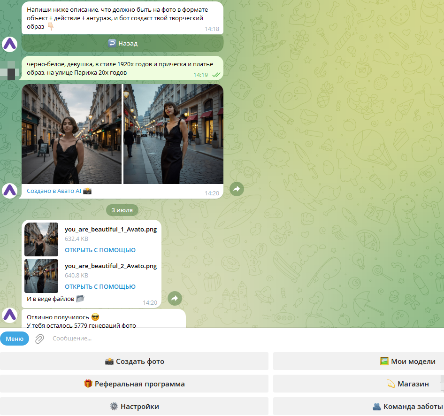Image resolution: width=444 pixels, height=416 pixels.
Task: Forward the files message with share arrow
Action: coord(175,298)
